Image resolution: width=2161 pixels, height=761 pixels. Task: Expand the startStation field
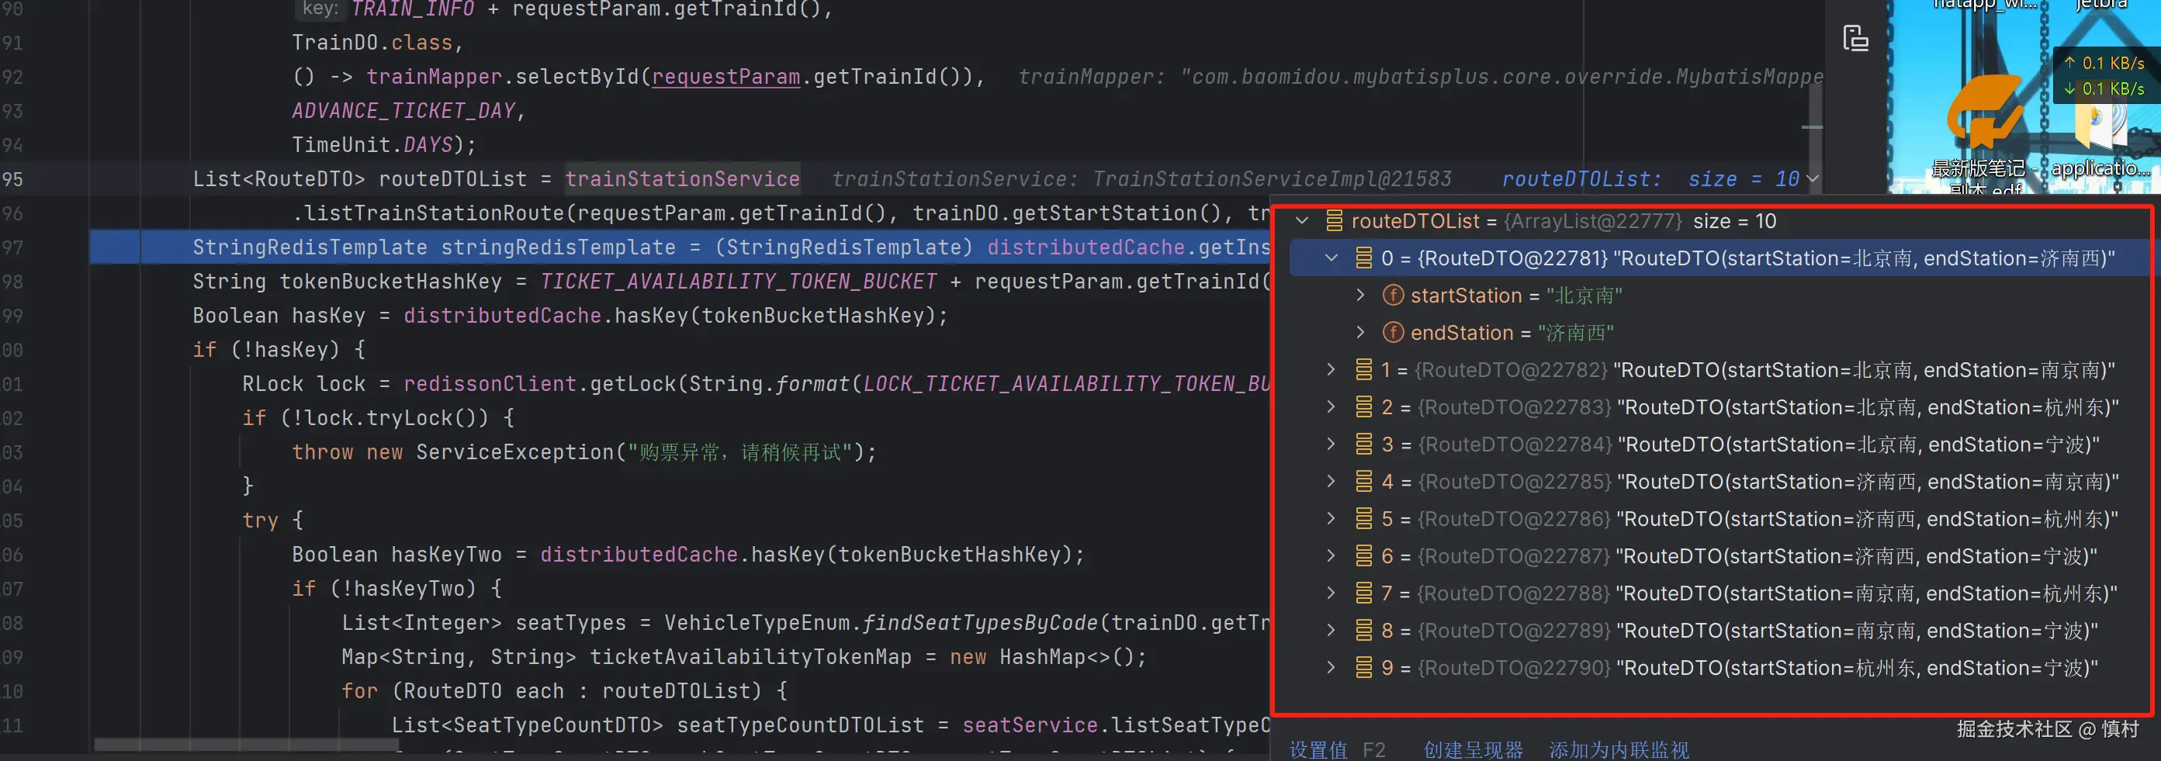1360,296
